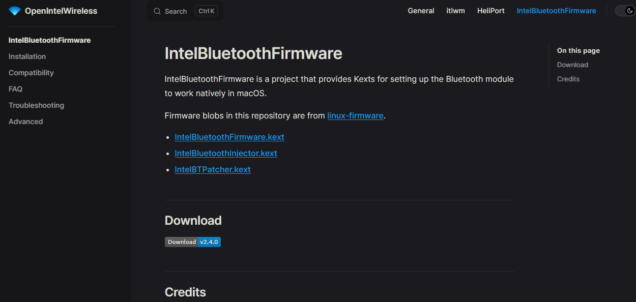Click the Download v2.4.0 badge
636x302 pixels.
192,242
